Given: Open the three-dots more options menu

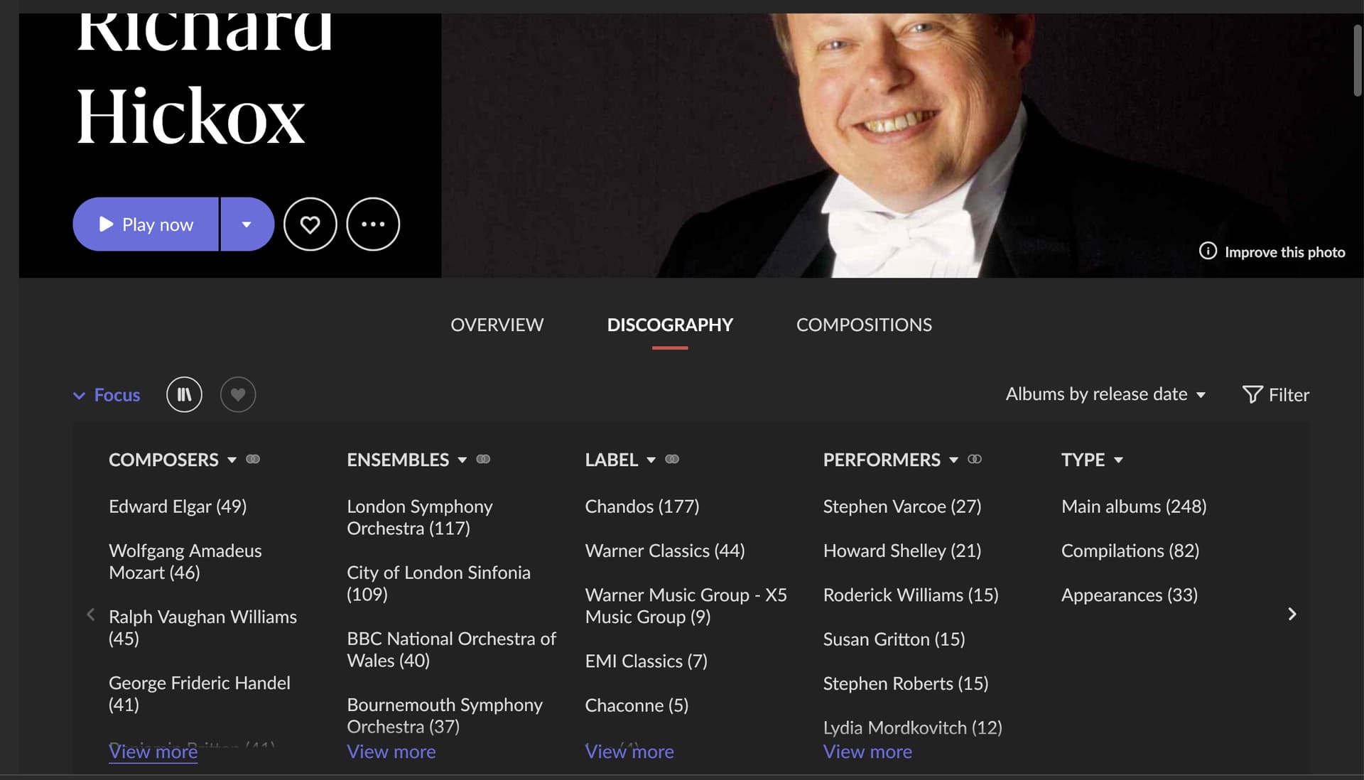Looking at the screenshot, I should (x=373, y=224).
